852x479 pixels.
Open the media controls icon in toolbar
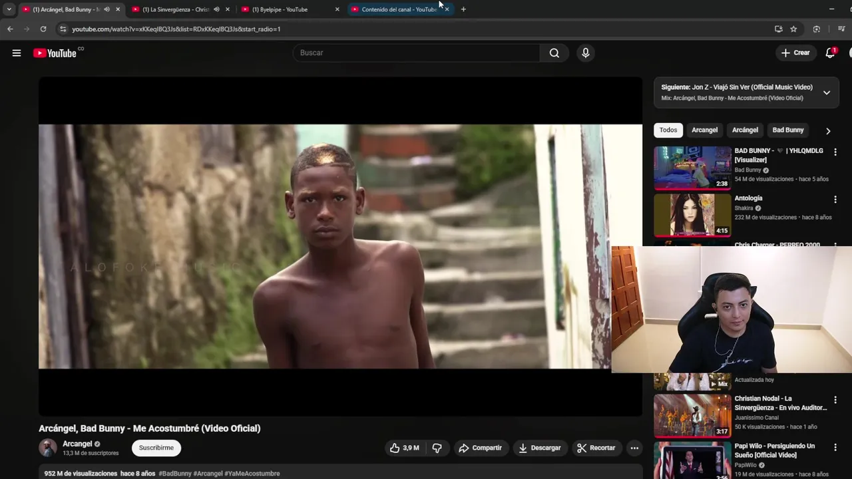point(841,29)
